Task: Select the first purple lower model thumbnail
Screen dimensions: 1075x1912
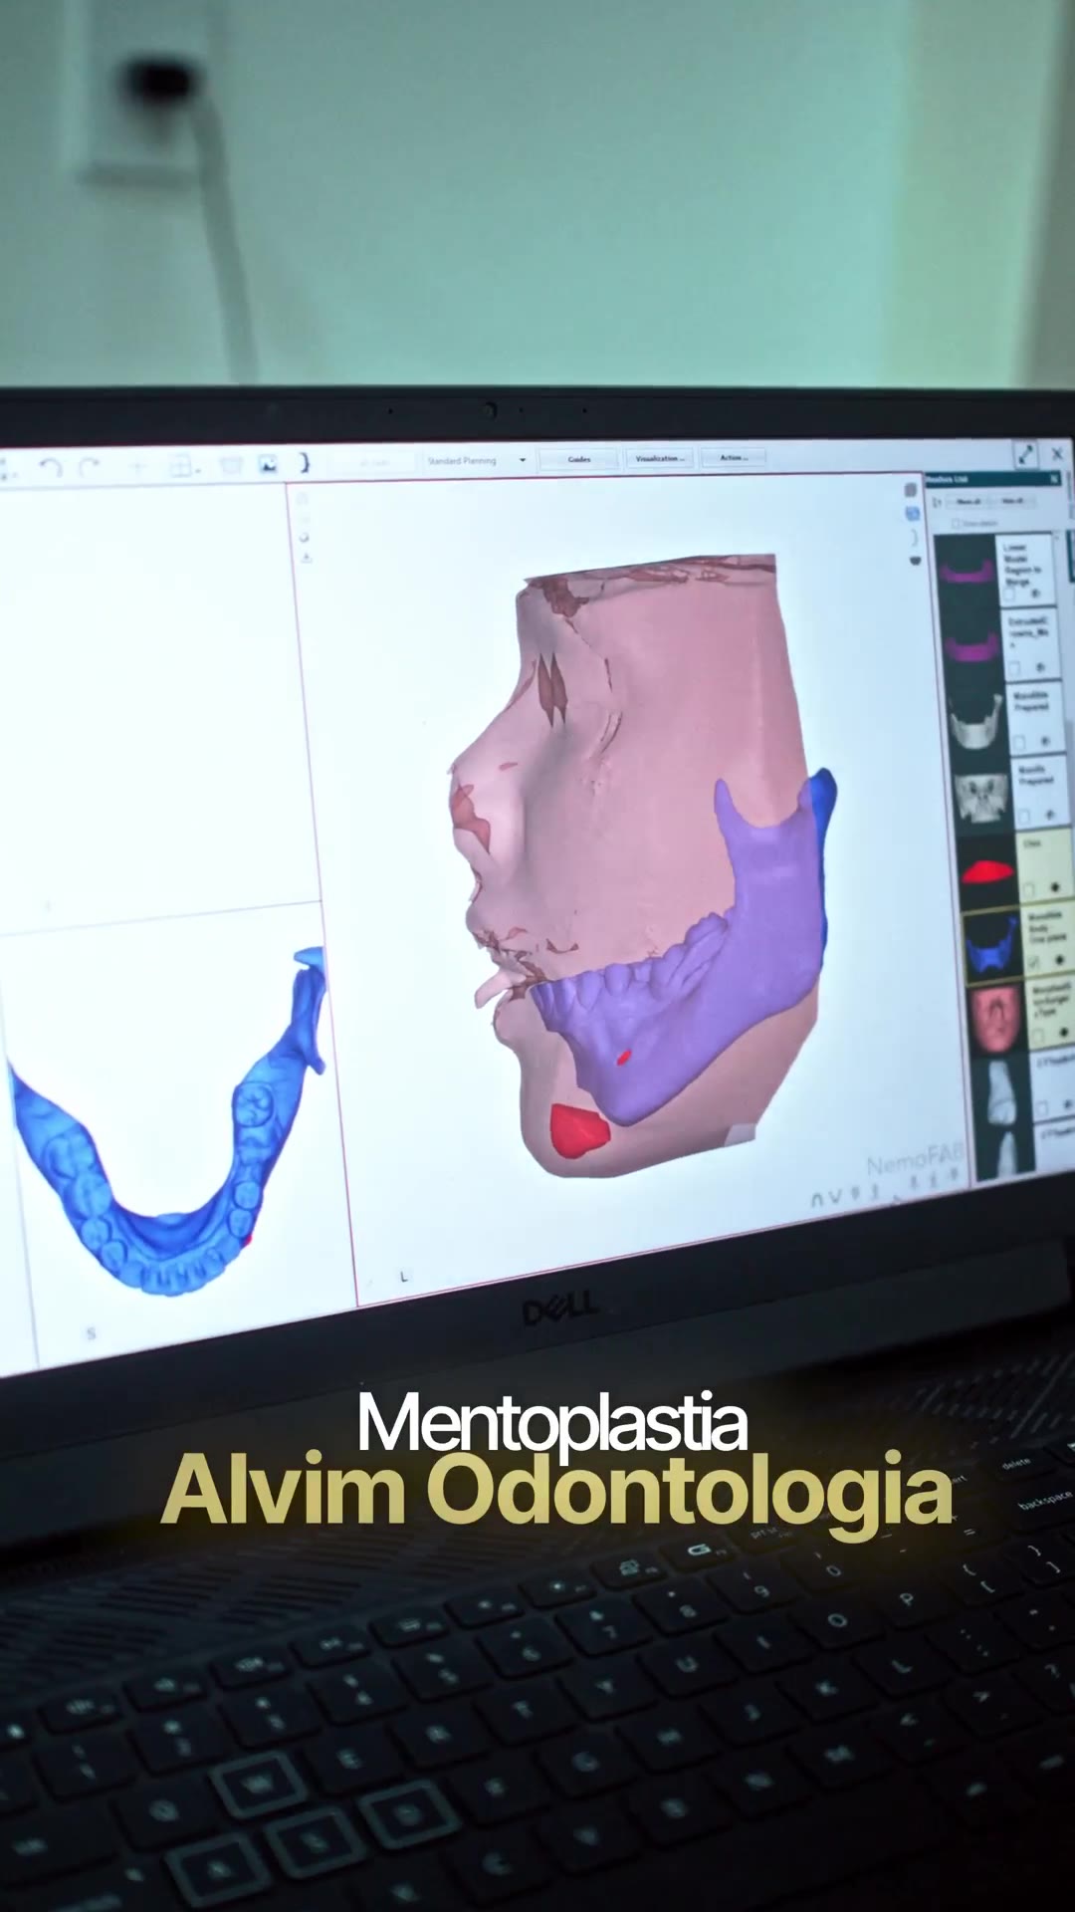Action: [967, 572]
